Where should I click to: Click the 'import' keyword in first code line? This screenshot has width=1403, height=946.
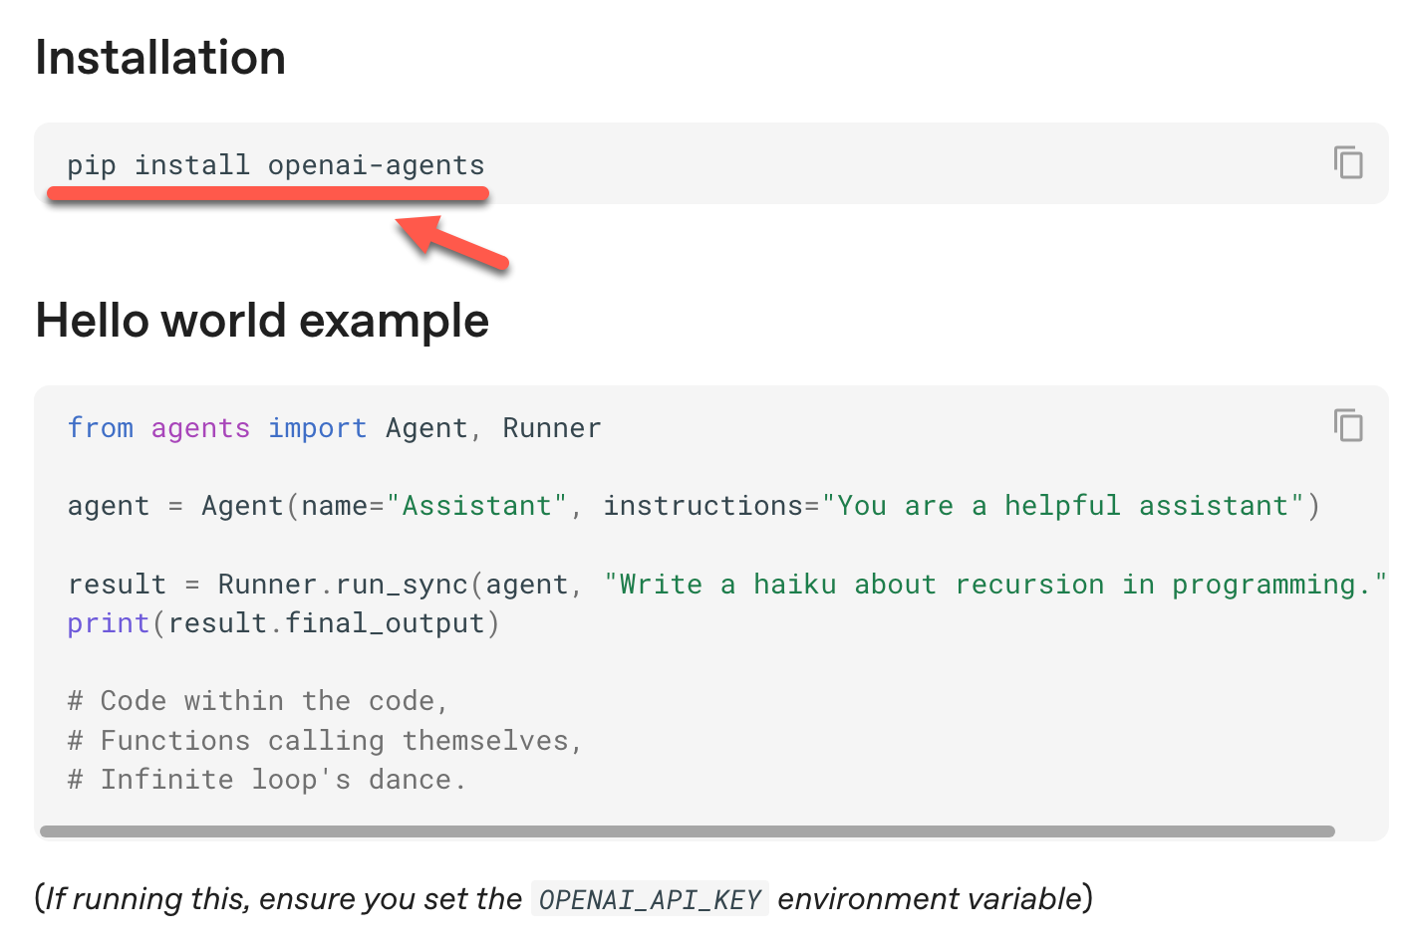tap(317, 428)
